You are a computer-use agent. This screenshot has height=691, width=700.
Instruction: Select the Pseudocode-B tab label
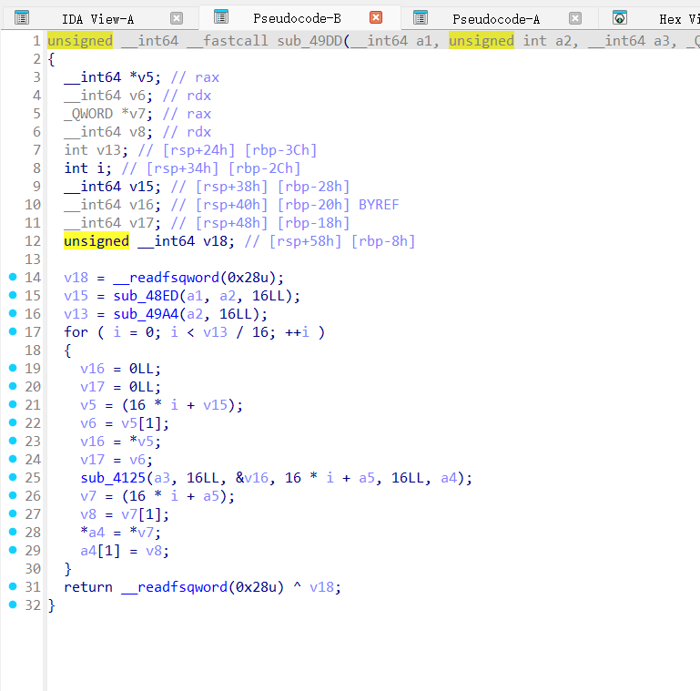click(297, 18)
